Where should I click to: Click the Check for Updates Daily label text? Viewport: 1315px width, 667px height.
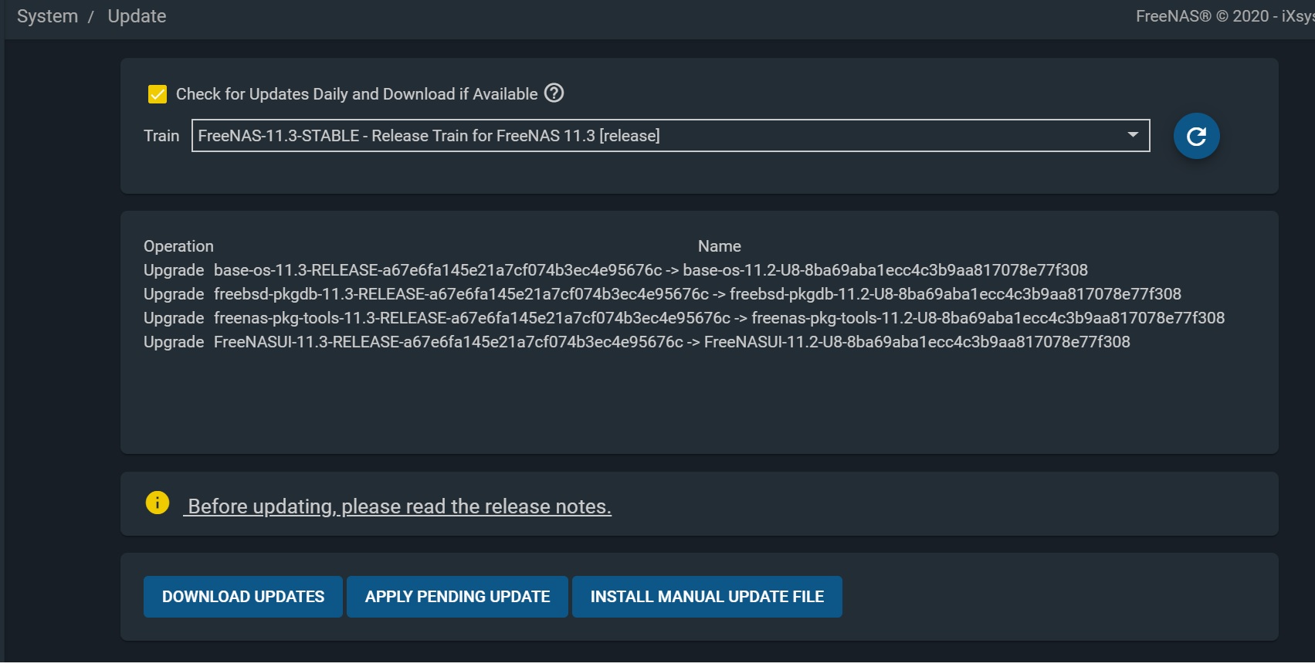(357, 94)
